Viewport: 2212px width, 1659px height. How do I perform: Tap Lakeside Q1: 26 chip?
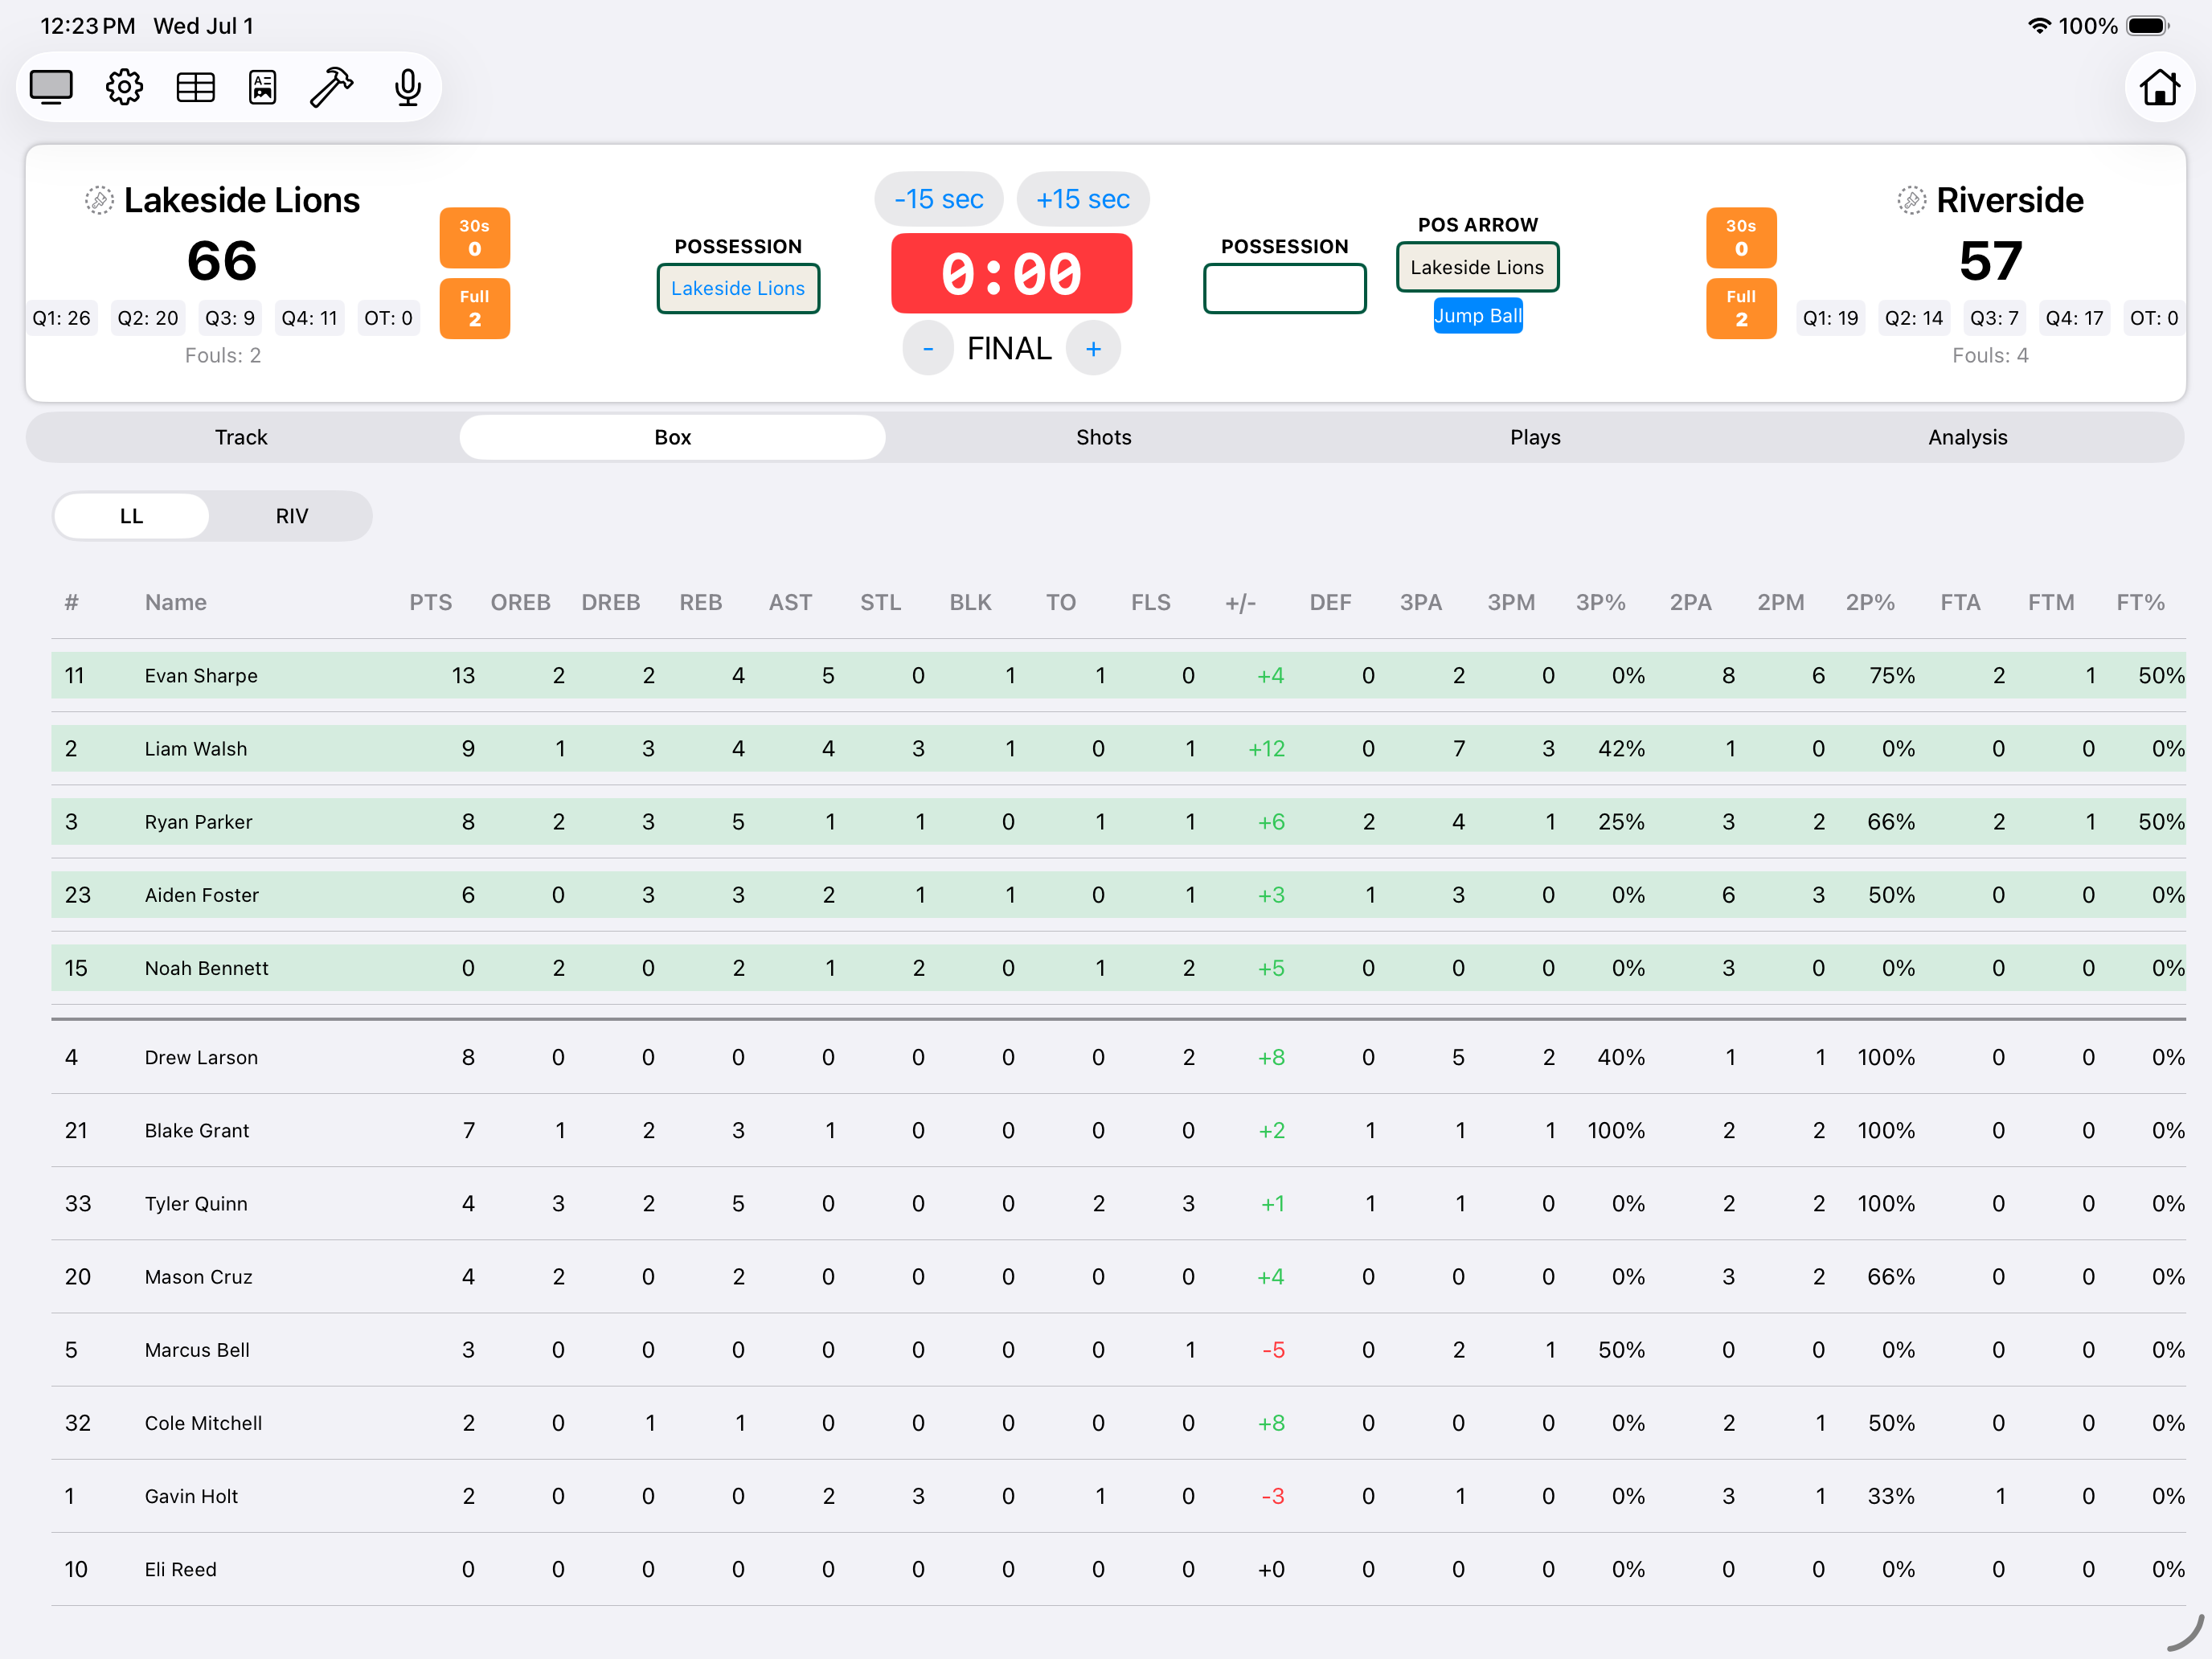pyautogui.click(x=61, y=318)
